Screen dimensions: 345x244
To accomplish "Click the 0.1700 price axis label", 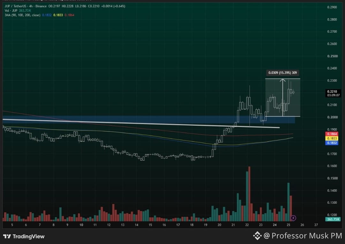I will (x=332, y=154).
